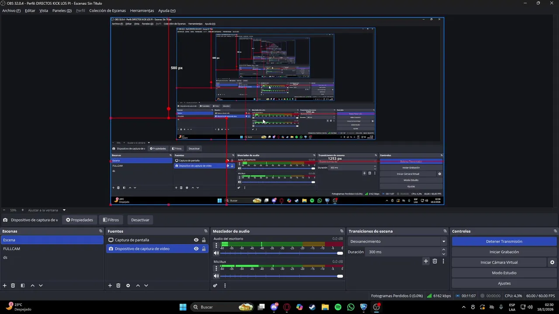The image size is (559, 314).
Task: Open Steam from the taskbar
Action: coord(312,307)
